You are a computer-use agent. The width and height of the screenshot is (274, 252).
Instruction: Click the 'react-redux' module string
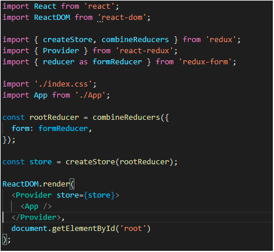point(145,51)
